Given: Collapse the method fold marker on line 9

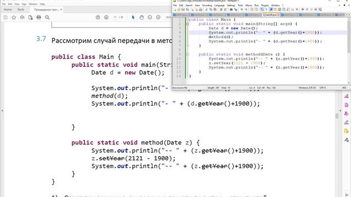Looking at the screenshot, I should click(188, 54).
